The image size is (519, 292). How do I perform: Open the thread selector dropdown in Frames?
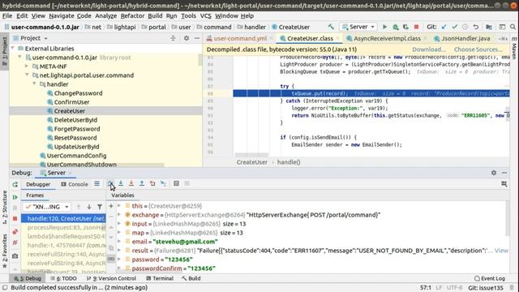(47, 207)
